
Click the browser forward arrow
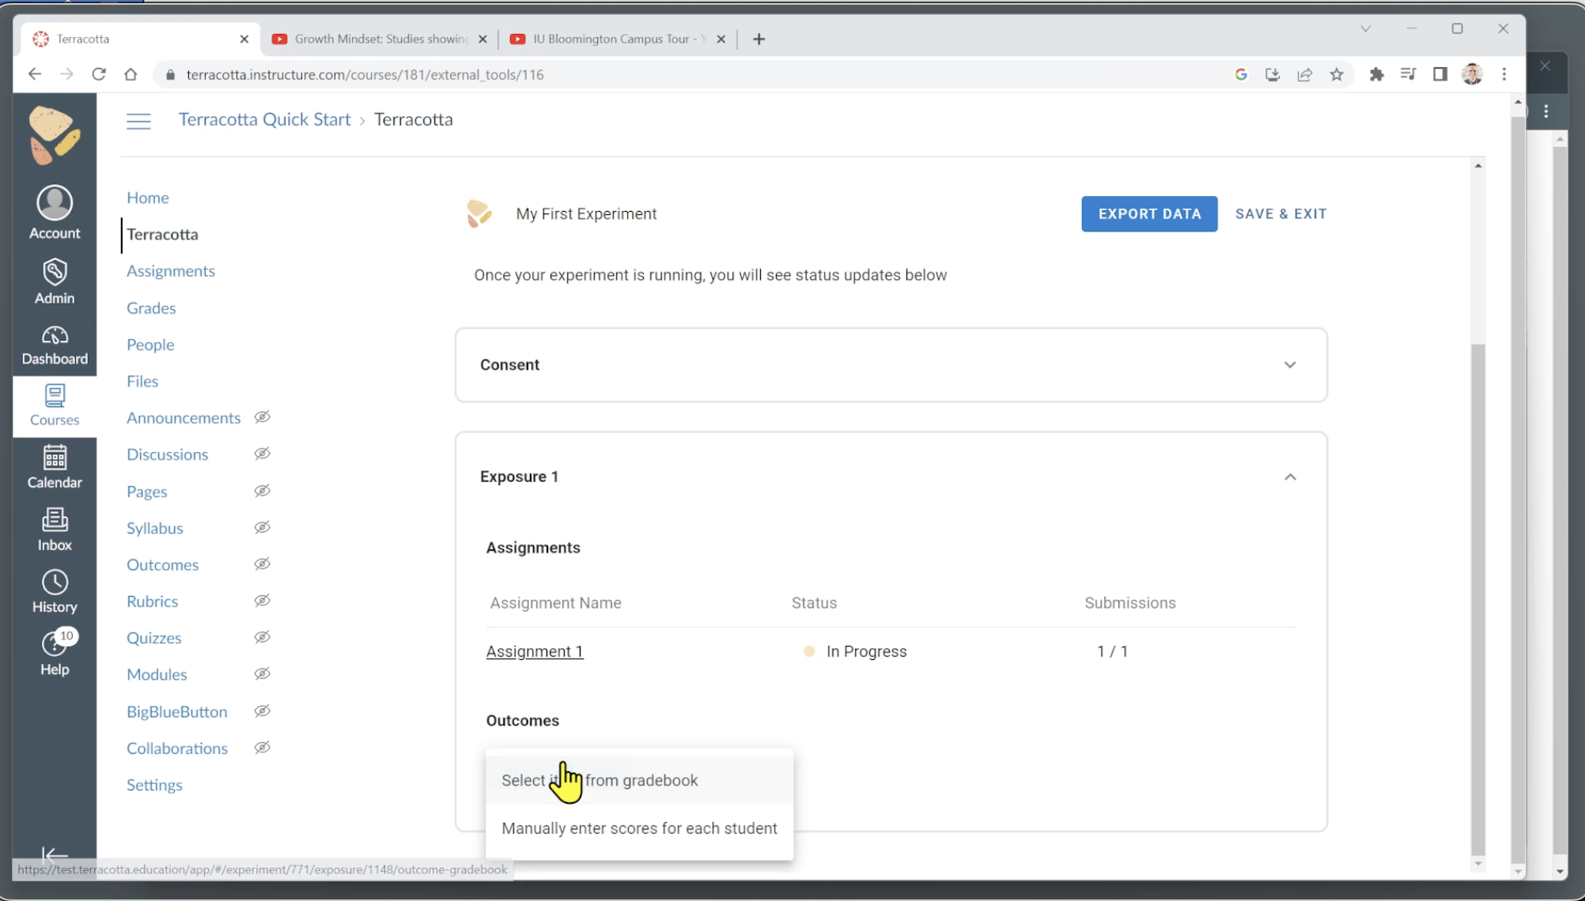tap(66, 74)
